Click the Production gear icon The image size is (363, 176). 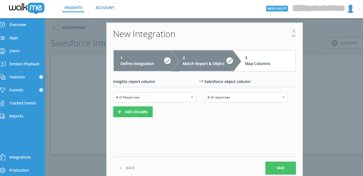coord(3,170)
